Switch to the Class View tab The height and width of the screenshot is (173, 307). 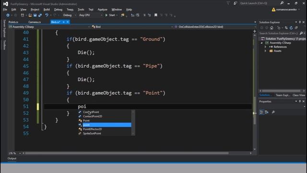click(x=299, y=95)
